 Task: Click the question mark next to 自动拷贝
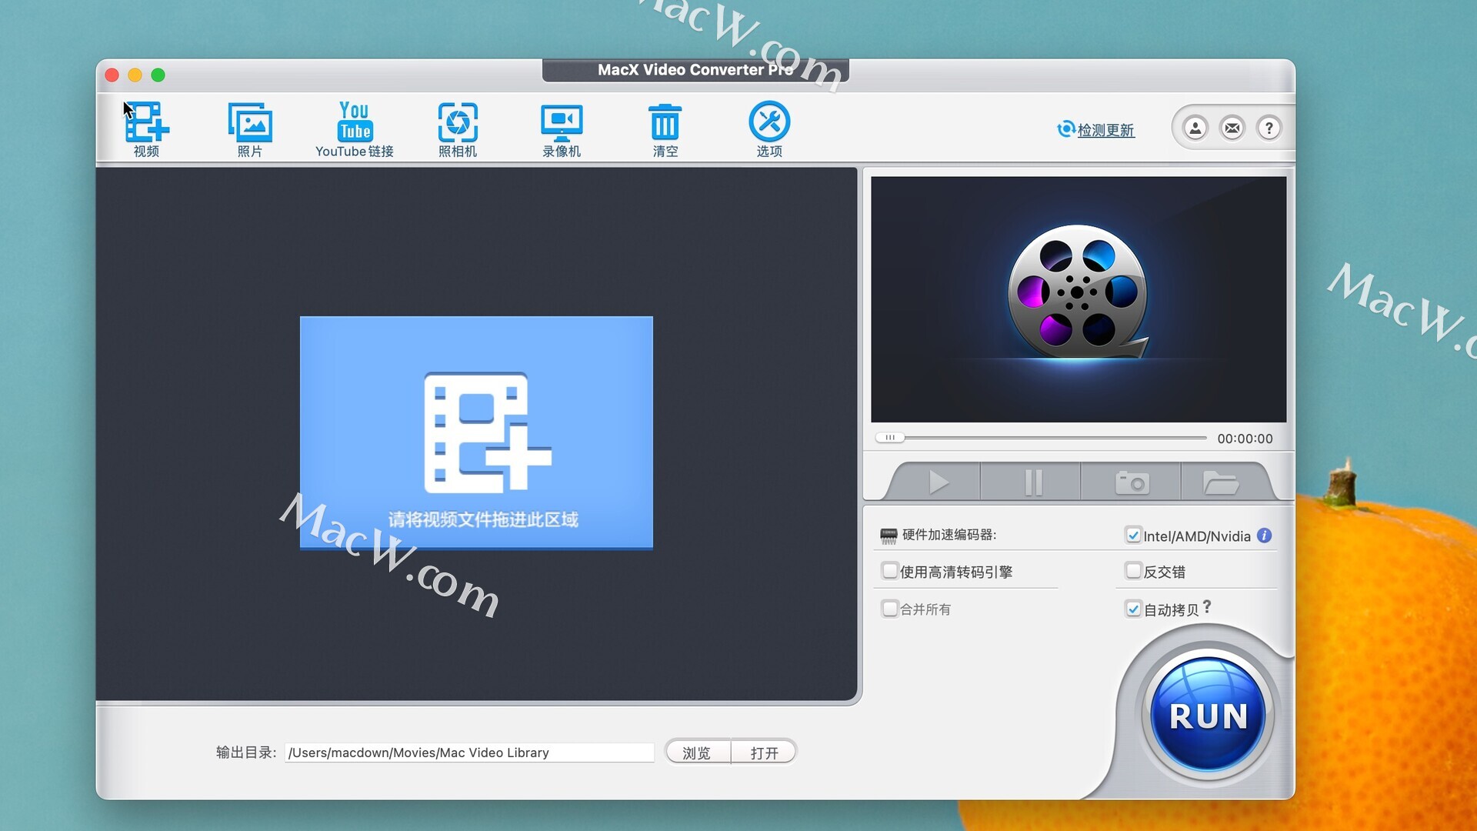coord(1207,607)
